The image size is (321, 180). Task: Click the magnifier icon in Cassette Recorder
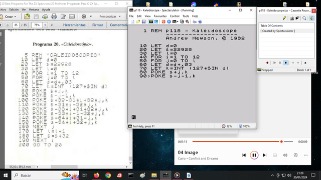pos(304,18)
